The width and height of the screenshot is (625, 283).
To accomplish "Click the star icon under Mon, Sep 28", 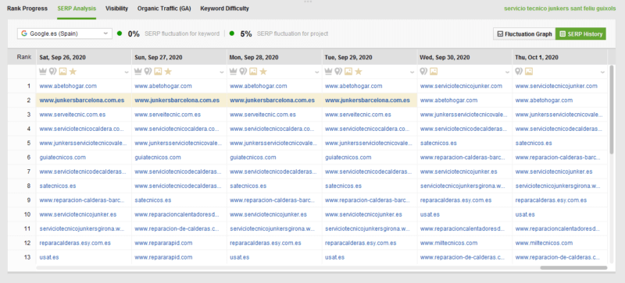I will coord(263,72).
